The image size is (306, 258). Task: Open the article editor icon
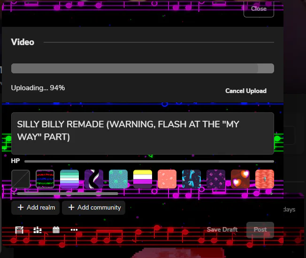(x=19, y=230)
